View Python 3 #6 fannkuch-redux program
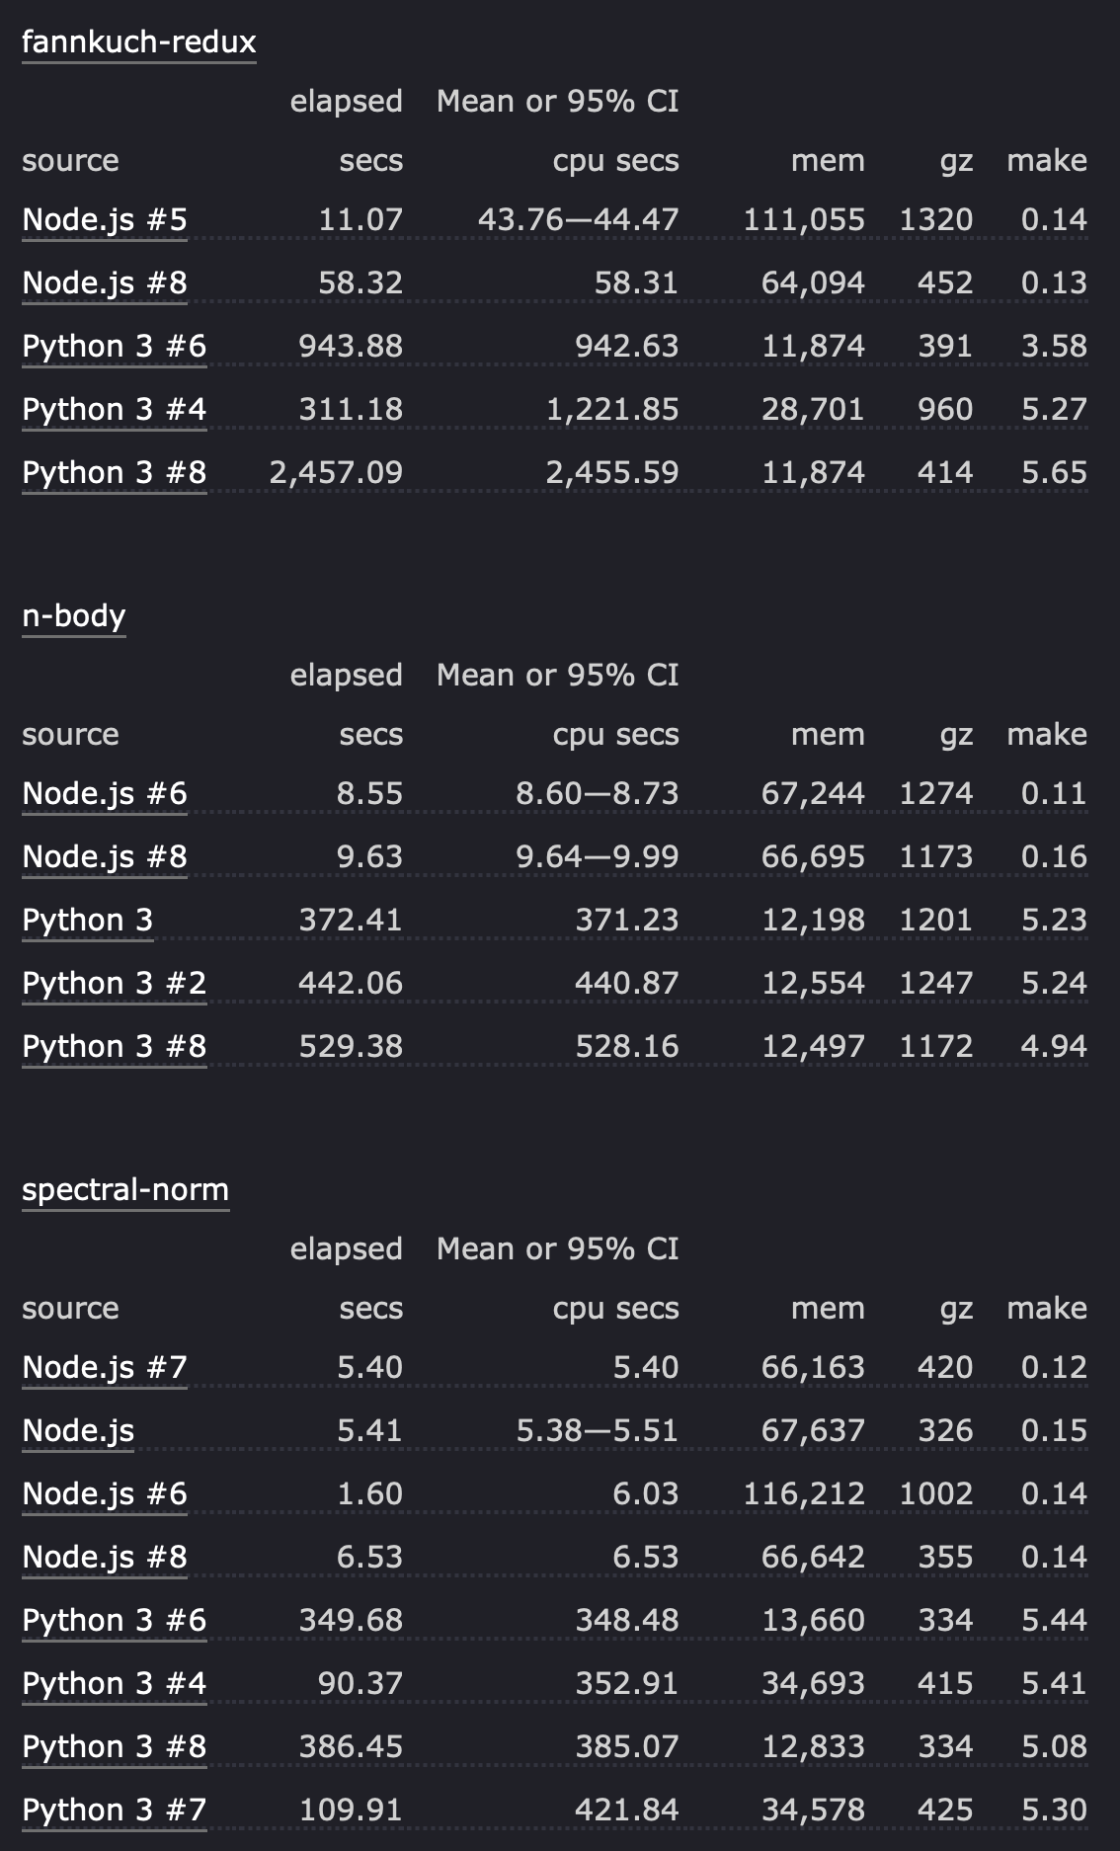Image resolution: width=1120 pixels, height=1851 pixels. [115, 347]
